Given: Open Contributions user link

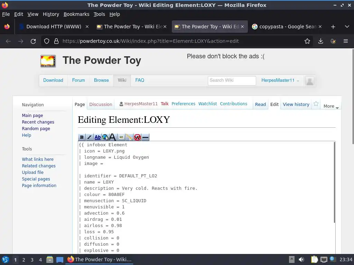Looking at the screenshot, I should point(233,104).
